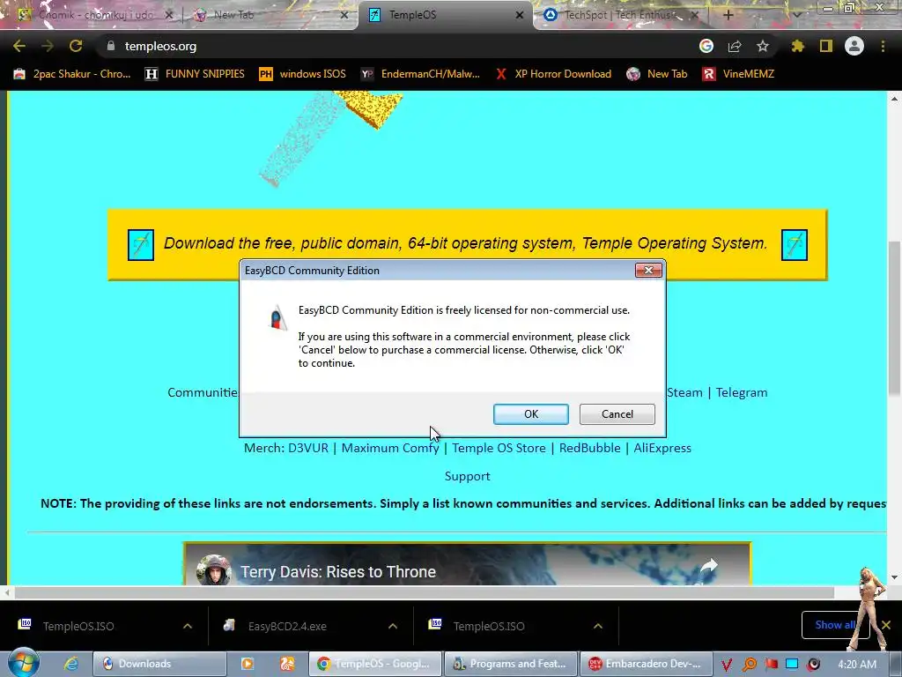Click left TempleOS logo icon in banner
The height and width of the screenshot is (677, 902).
141,245
